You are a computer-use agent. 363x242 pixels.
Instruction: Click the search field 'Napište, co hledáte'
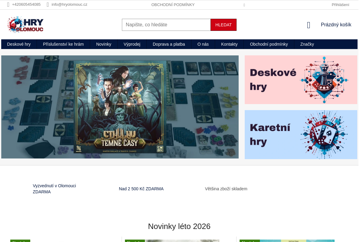166,25
